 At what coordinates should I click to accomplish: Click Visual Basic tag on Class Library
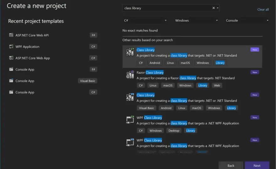pos(146,108)
